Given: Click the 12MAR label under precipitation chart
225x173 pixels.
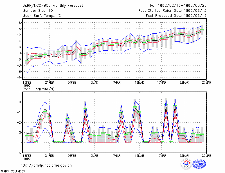Looking at the screenshot, I should 139,156.
